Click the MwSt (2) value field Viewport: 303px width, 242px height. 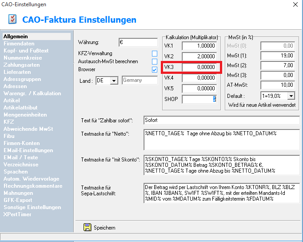tap(278, 65)
